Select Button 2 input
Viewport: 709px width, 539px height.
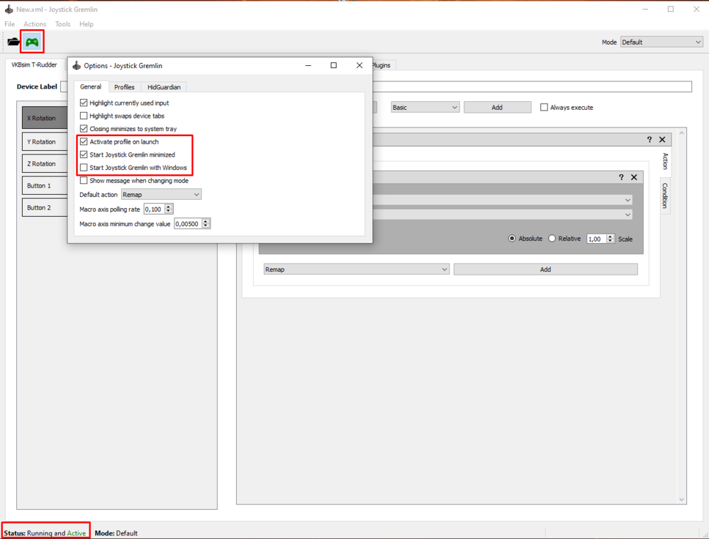[x=44, y=208]
